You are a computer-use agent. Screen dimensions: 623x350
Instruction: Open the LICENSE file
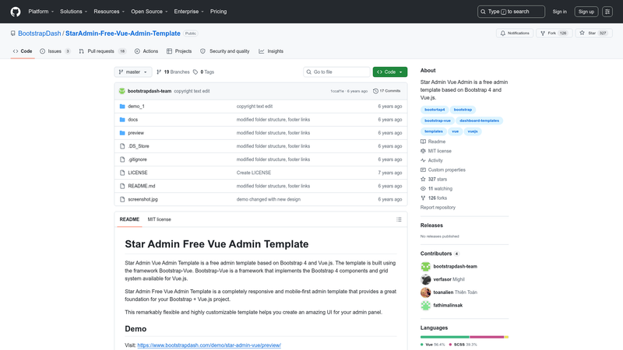138,173
